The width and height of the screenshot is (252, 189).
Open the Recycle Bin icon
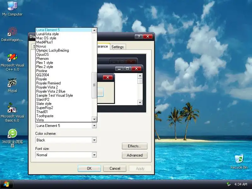click(x=239, y=161)
